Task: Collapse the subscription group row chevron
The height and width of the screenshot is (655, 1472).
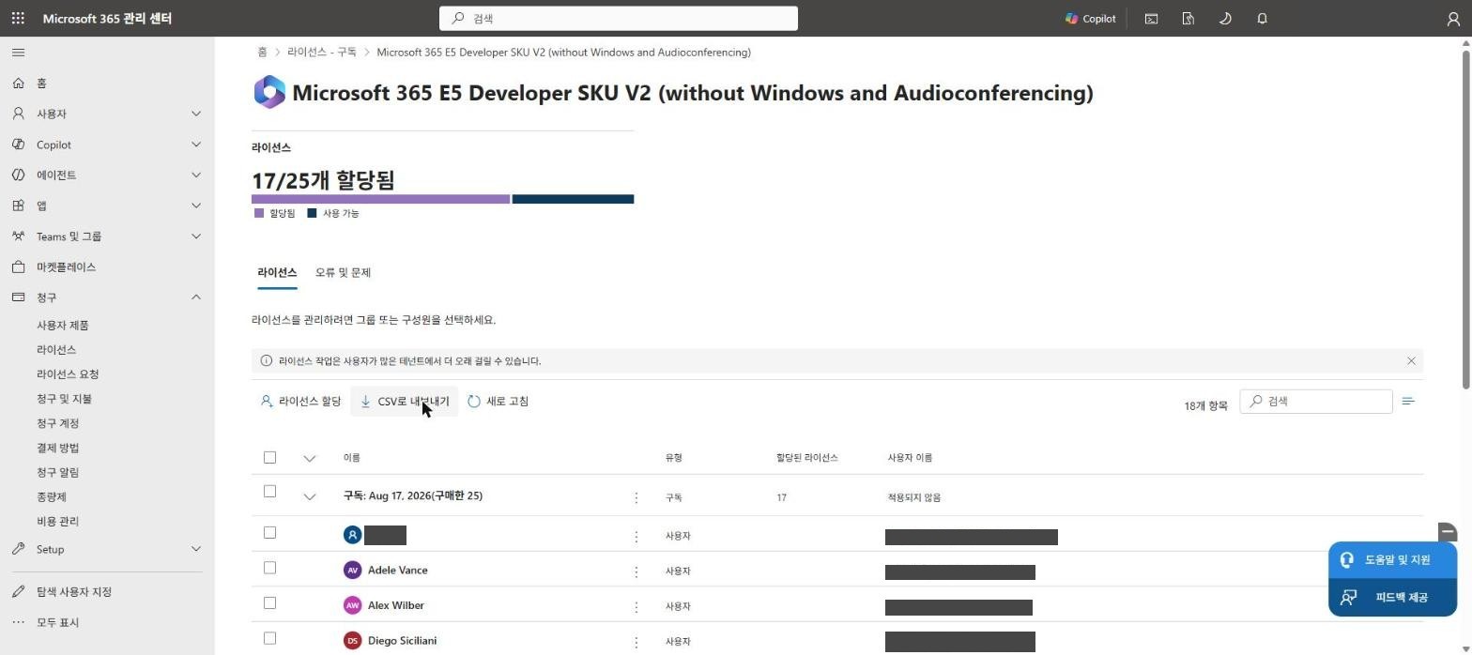Action: 310,497
